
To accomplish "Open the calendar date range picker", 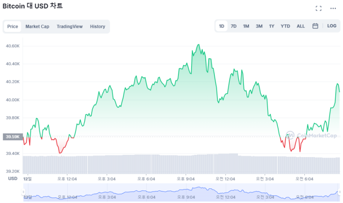I will click(x=315, y=26).
